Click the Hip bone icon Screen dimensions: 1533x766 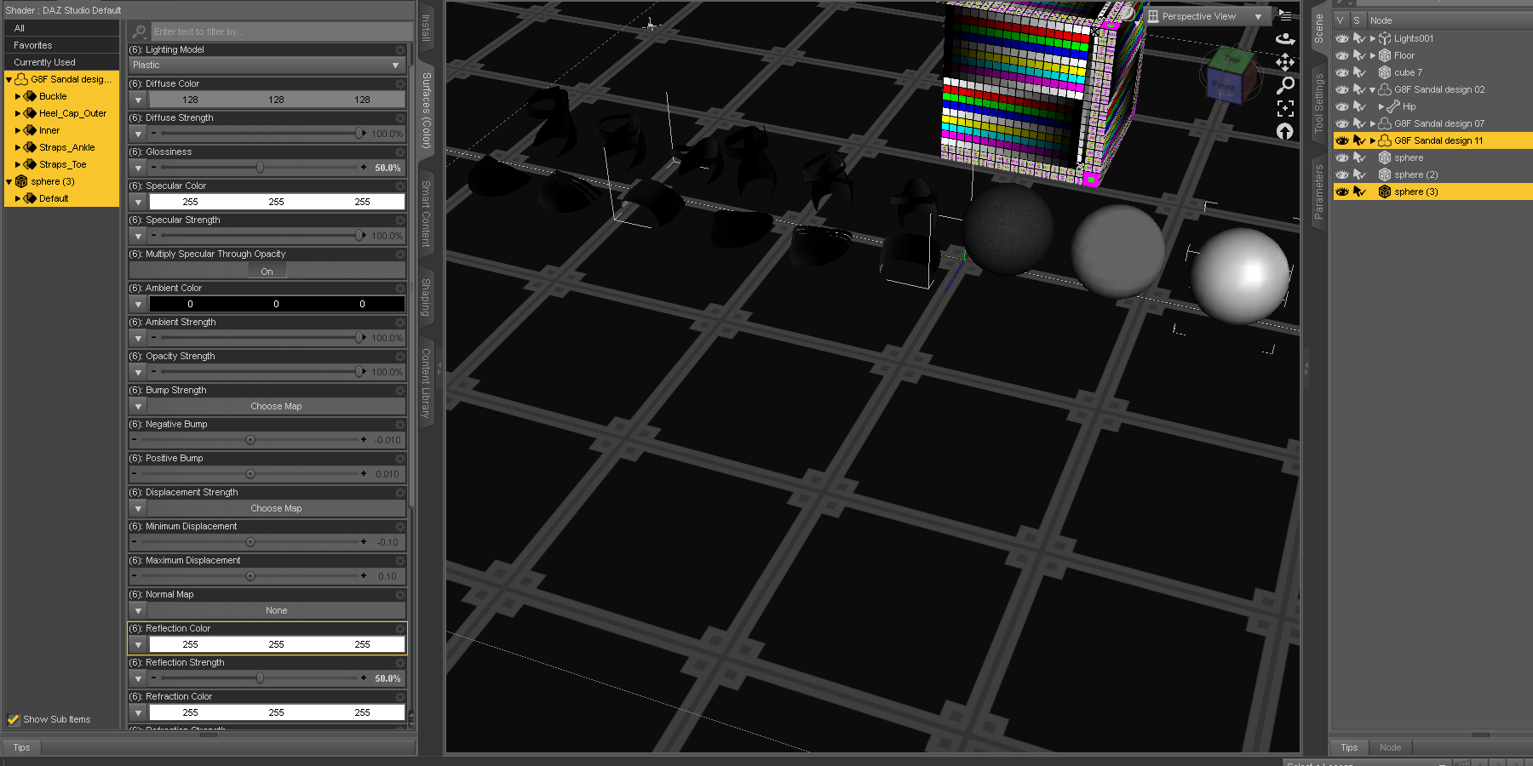(1393, 106)
